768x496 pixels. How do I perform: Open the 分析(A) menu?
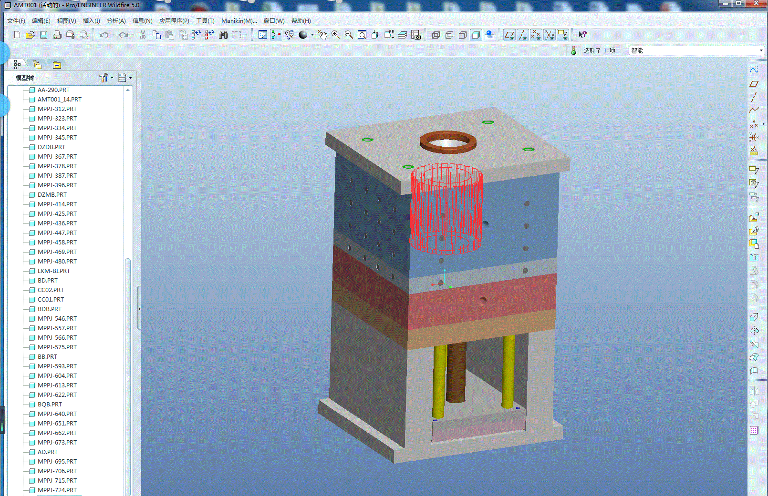coord(116,21)
